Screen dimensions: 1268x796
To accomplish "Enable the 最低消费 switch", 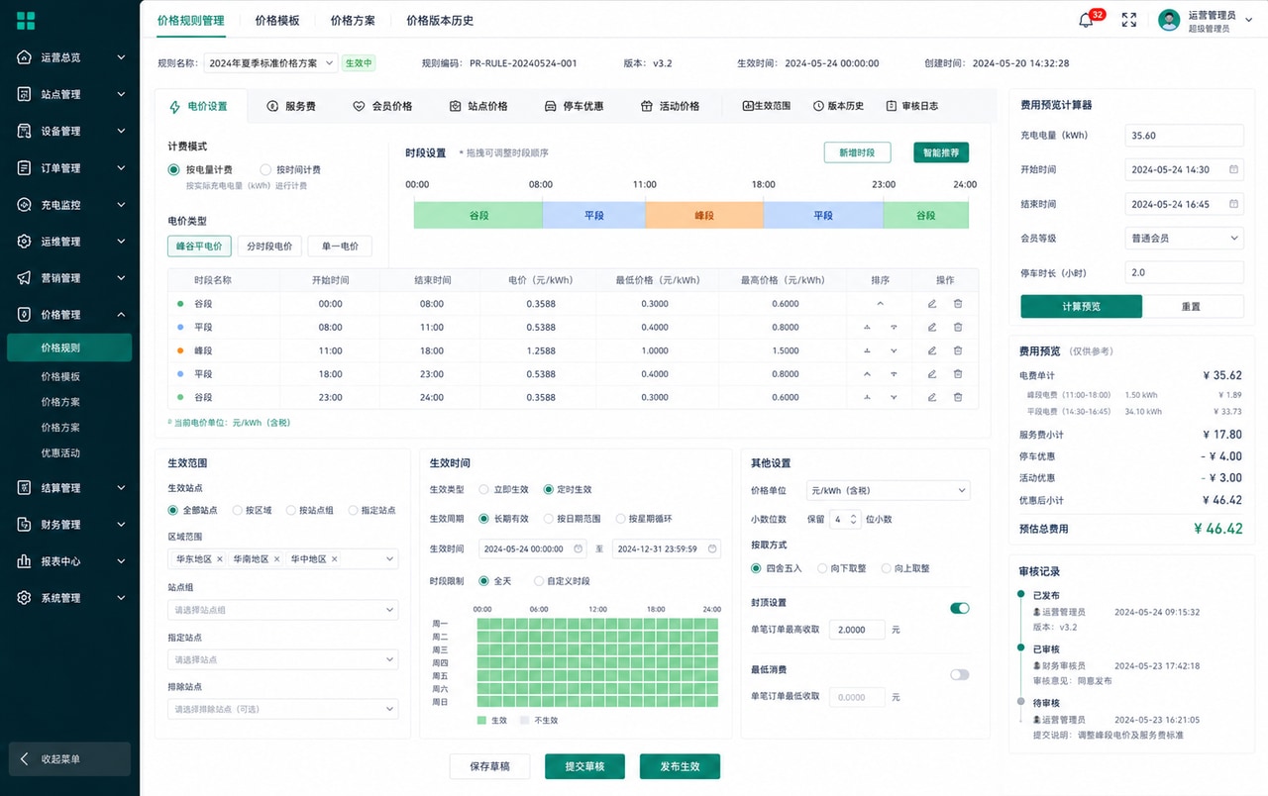I will tap(959, 674).
